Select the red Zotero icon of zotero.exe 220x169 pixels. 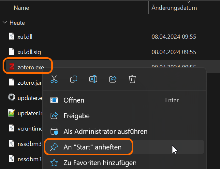(12, 67)
